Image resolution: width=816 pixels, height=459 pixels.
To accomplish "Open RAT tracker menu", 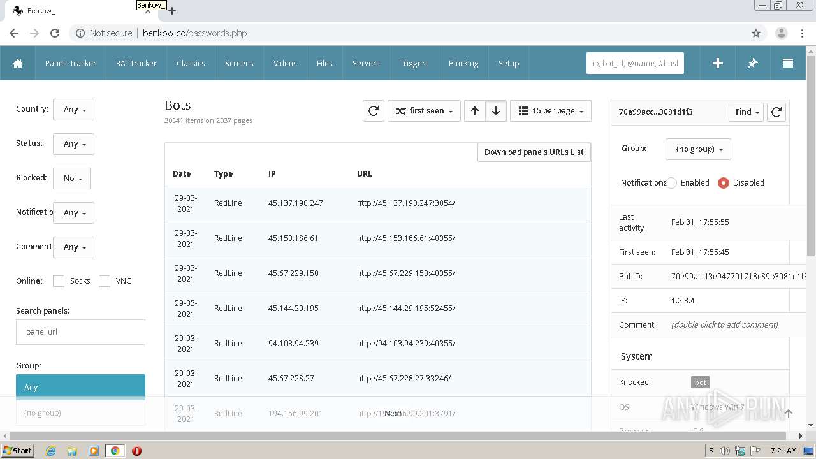I will [x=136, y=63].
